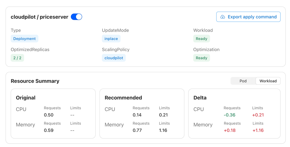Click the Workload Ready status badge
The width and height of the screenshot is (290, 147).
coord(201,39)
